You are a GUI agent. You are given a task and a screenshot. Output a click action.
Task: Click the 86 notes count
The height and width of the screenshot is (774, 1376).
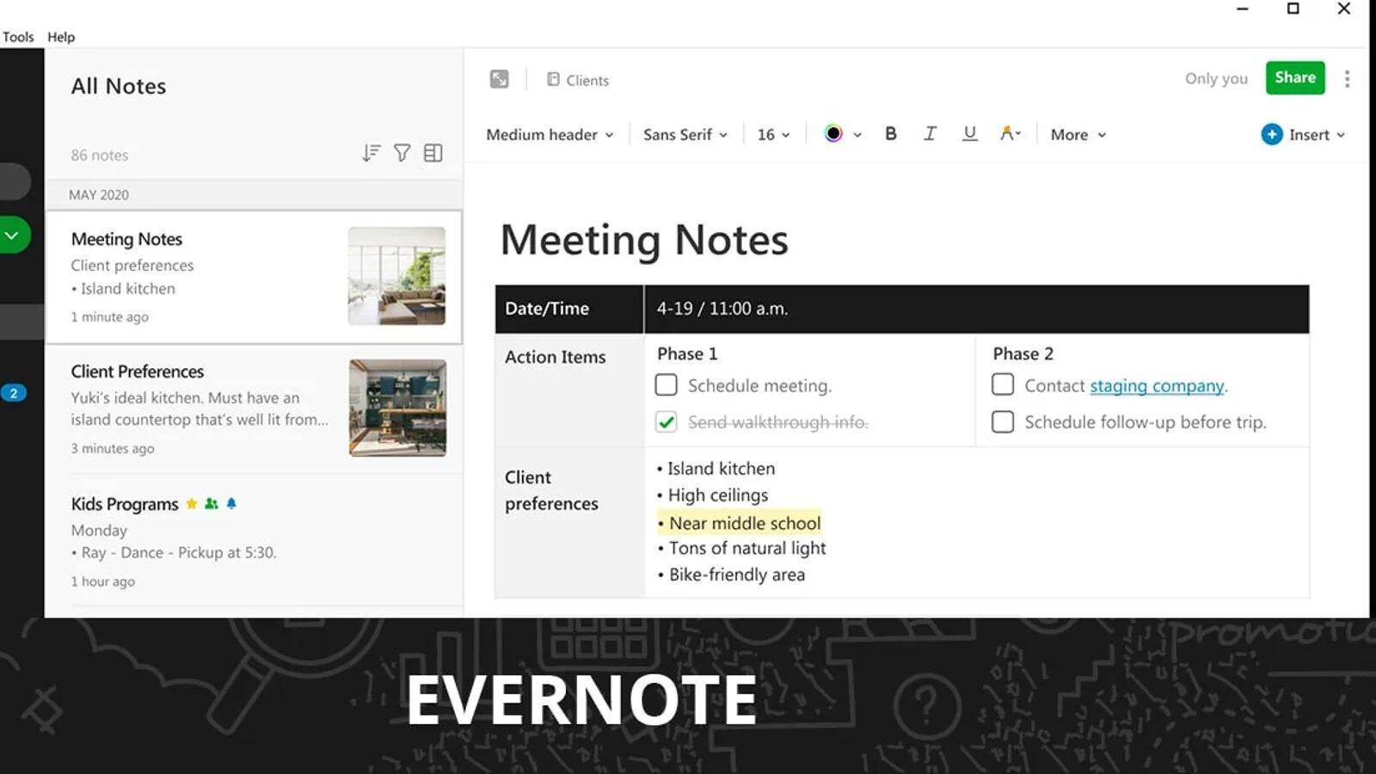[x=100, y=156]
